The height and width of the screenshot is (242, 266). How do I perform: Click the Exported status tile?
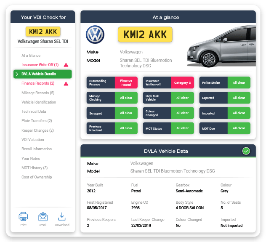pyautogui.click(x=225, y=98)
